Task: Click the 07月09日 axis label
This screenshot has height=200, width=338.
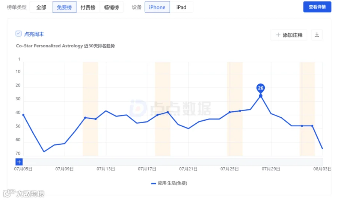Action: tap(65, 169)
